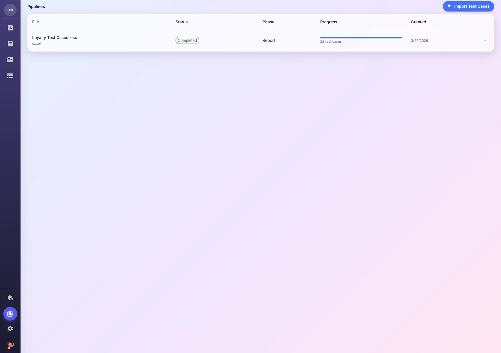Image resolution: width=501 pixels, height=353 pixels.
Task: Select the Report phase label
Action: 268,40
